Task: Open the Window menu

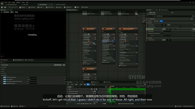Action: point(18,2)
